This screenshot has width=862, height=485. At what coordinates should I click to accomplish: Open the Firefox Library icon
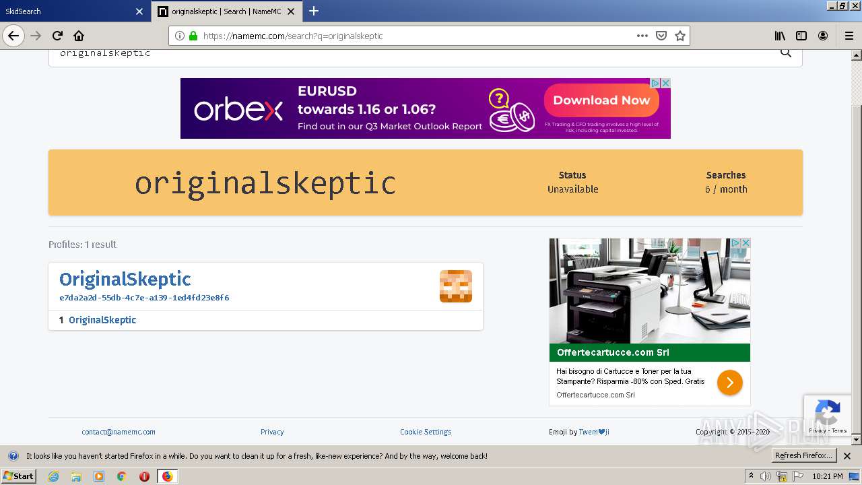click(780, 36)
